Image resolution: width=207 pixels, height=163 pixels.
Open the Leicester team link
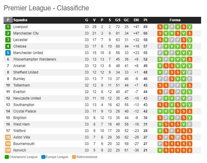point(20,40)
